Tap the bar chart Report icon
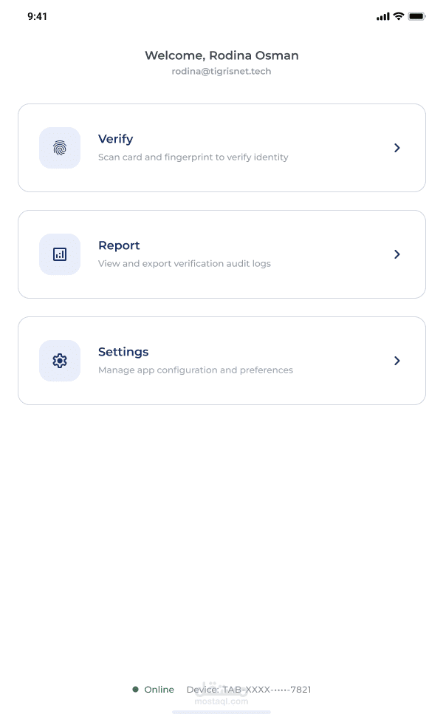443x720 pixels. [60, 254]
